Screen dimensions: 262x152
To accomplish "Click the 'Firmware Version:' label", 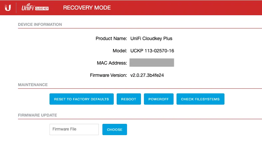I will click(108, 75).
